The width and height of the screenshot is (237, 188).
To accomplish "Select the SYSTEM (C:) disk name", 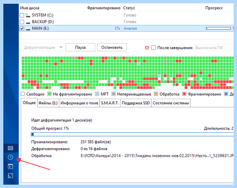I will pos(43,15).
